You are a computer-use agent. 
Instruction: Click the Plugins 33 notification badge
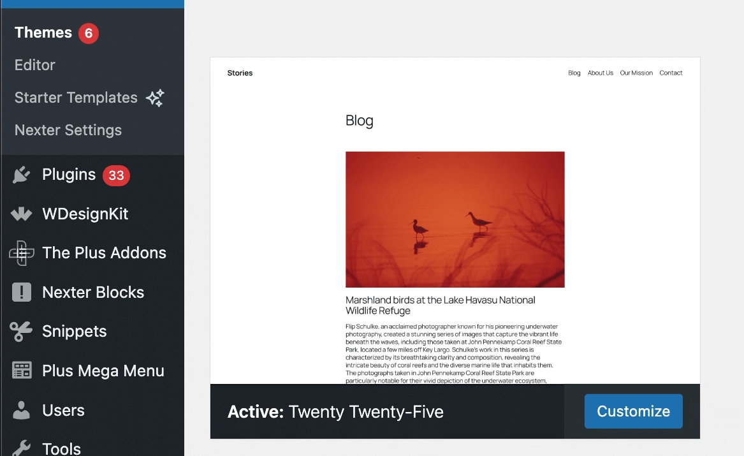pyautogui.click(x=115, y=175)
